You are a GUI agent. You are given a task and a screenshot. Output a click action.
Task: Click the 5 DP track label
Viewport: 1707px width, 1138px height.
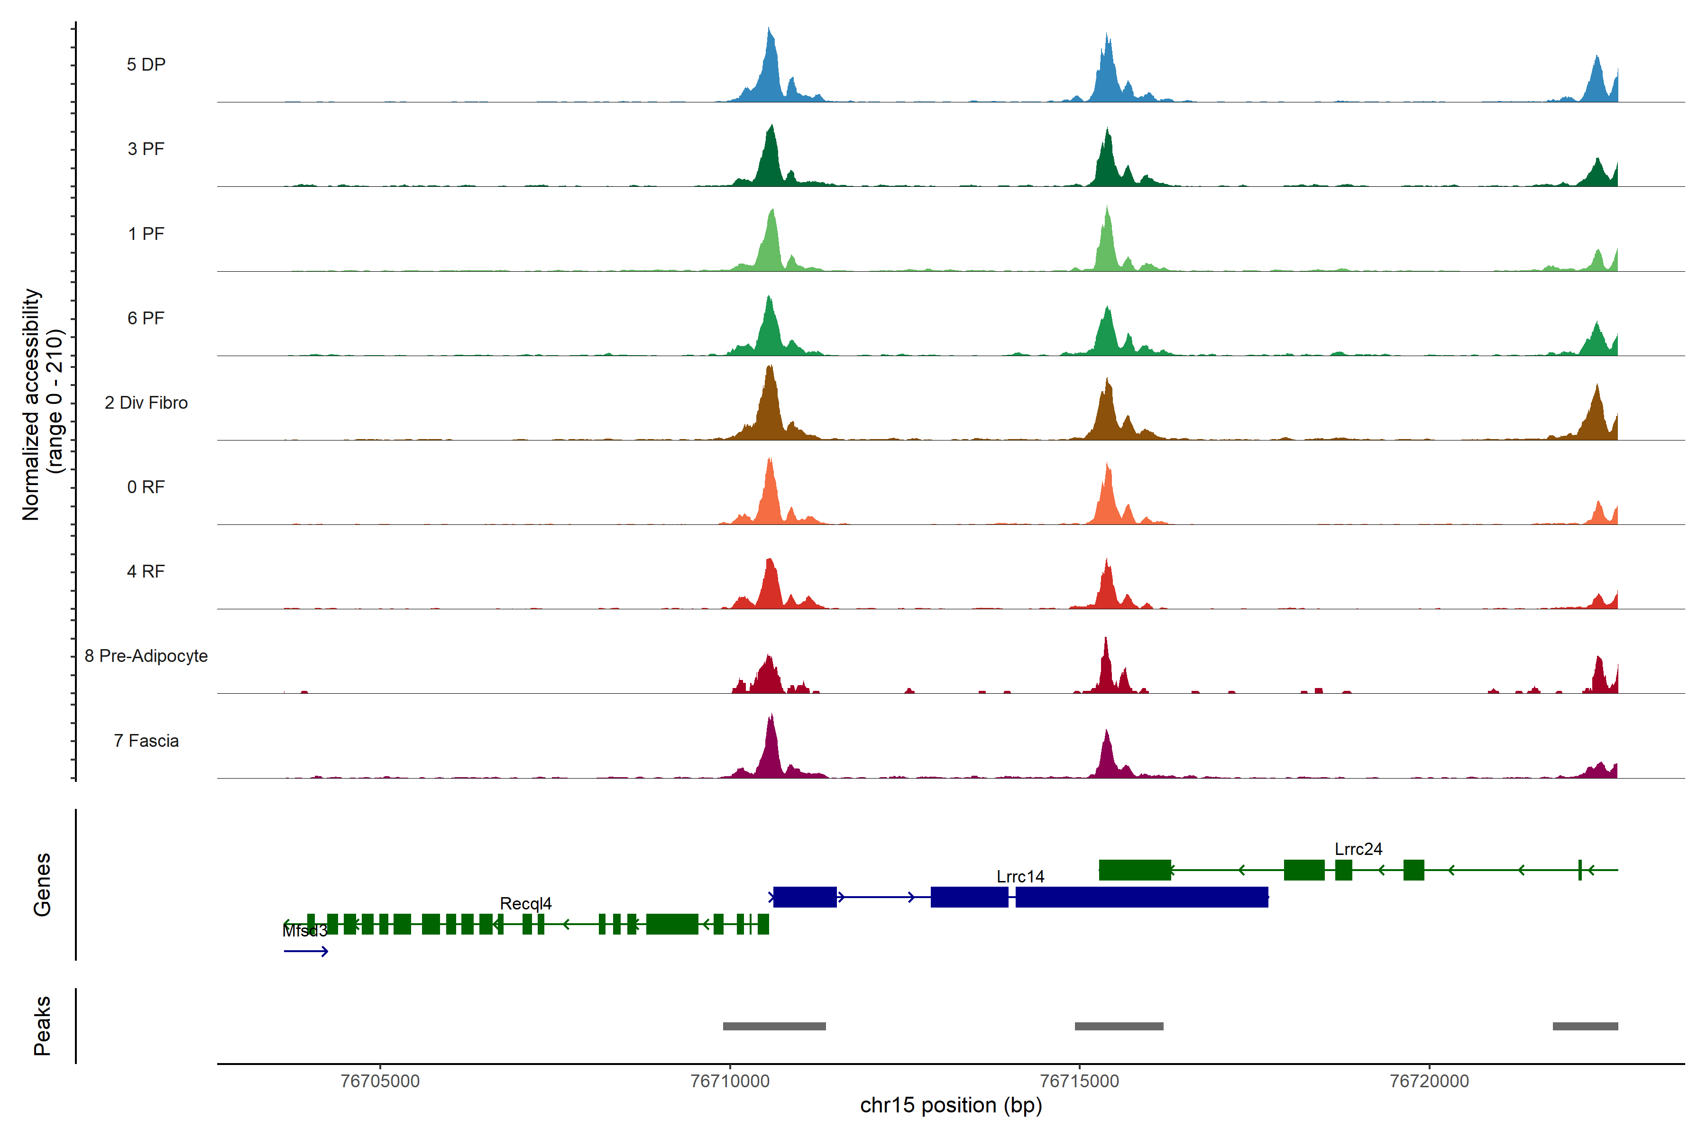(146, 64)
